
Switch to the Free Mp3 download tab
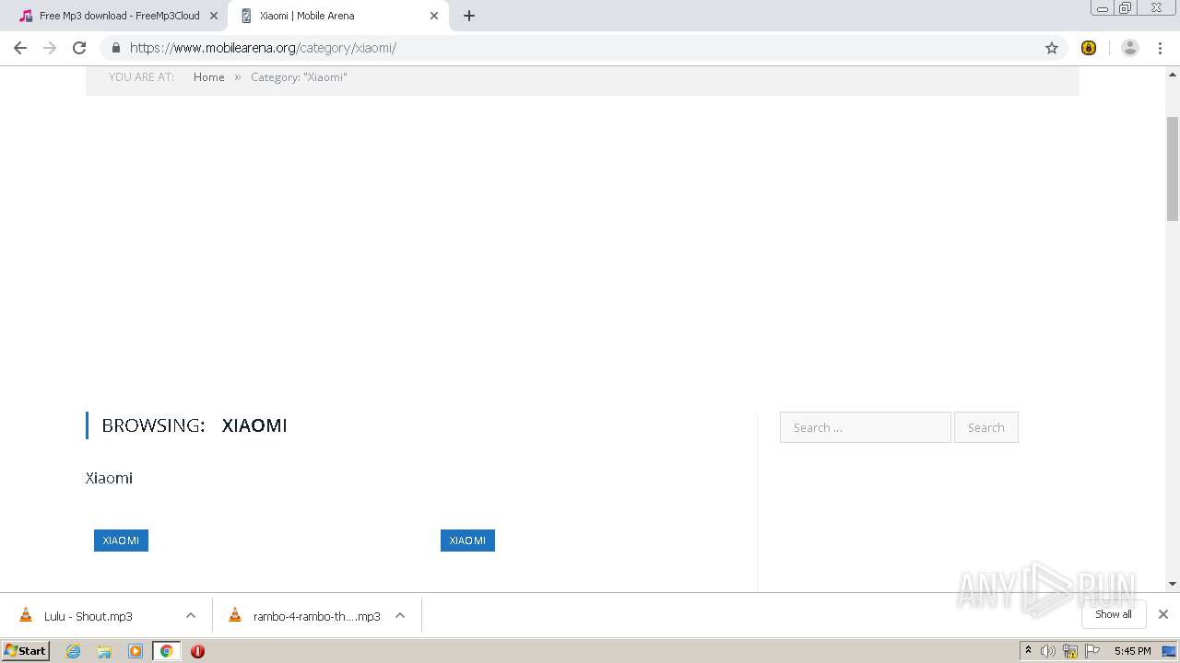click(x=118, y=16)
